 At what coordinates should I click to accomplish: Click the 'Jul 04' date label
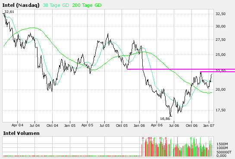click(34, 125)
